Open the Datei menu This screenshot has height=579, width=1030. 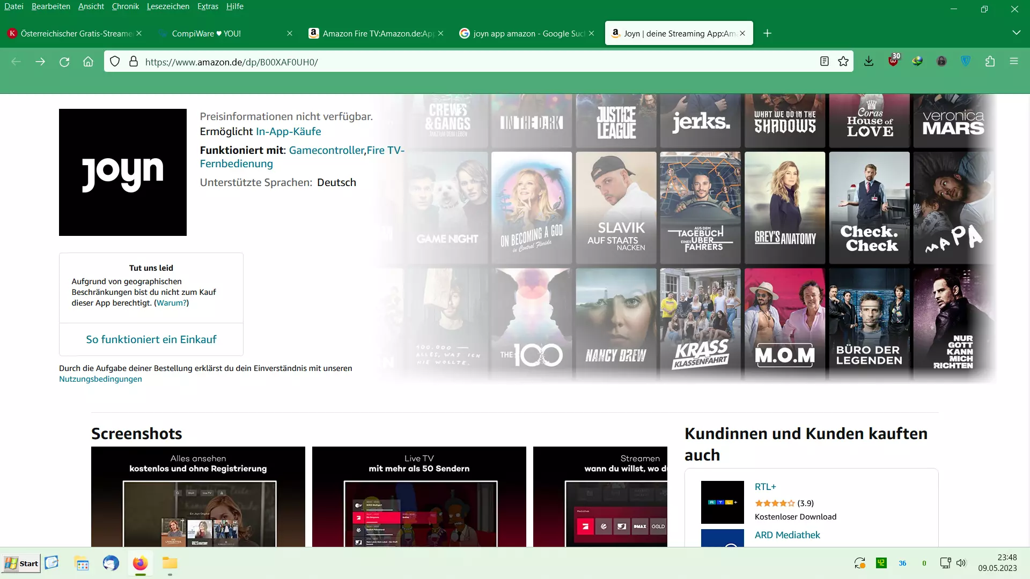14,6
